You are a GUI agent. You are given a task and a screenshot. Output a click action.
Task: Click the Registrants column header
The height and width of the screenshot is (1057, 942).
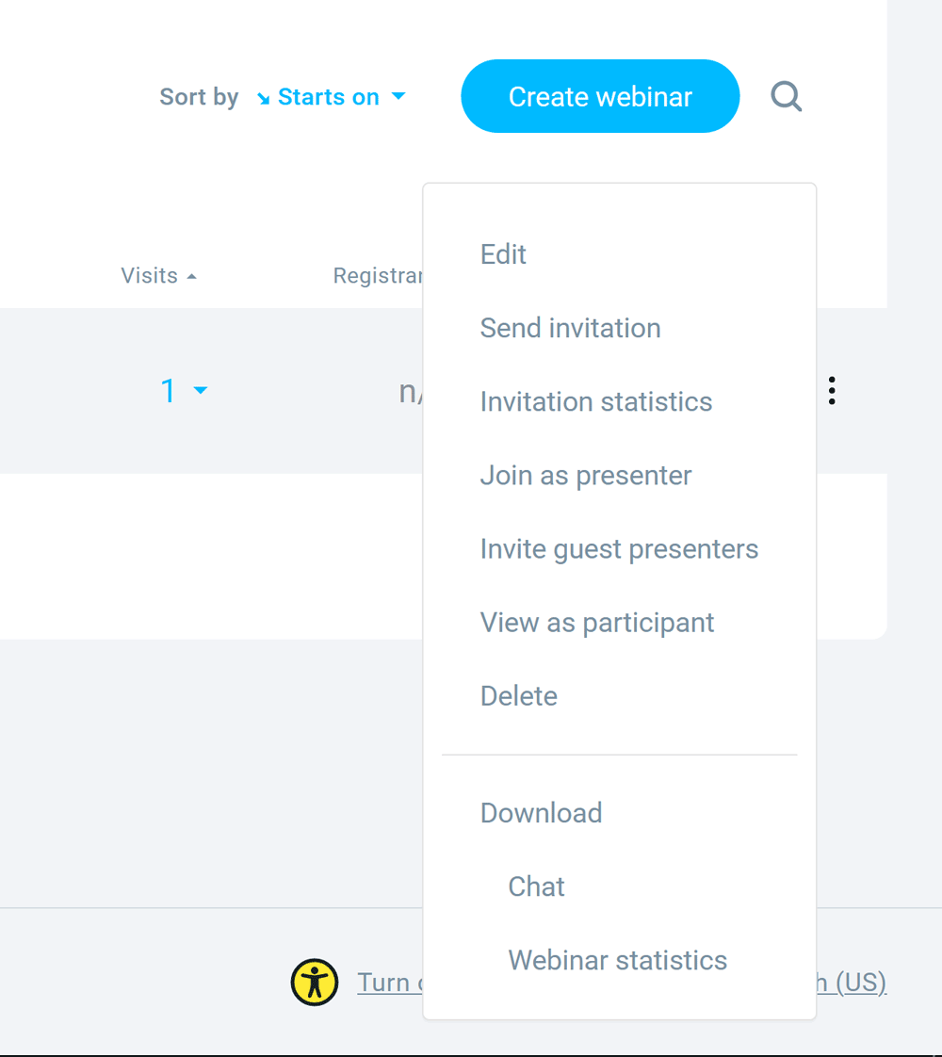pos(377,276)
